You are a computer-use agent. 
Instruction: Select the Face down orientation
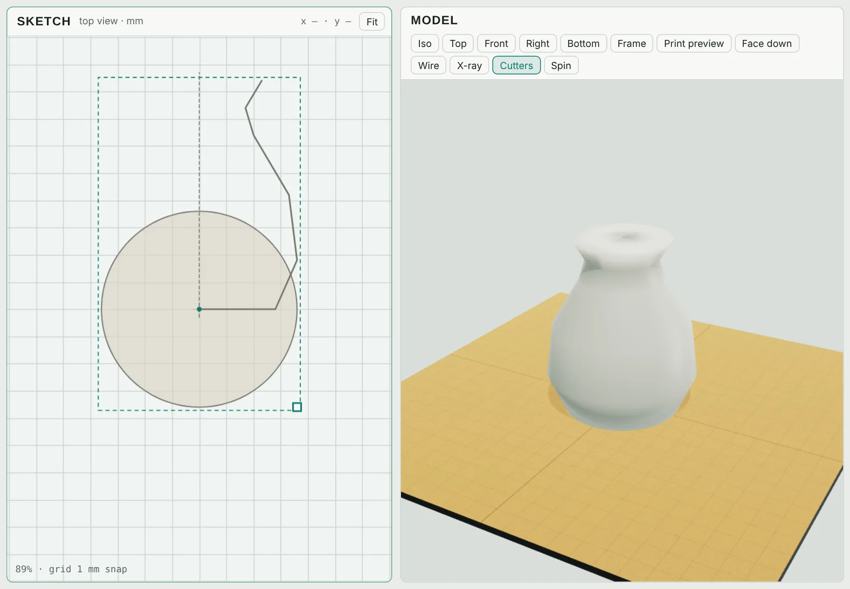coord(766,44)
